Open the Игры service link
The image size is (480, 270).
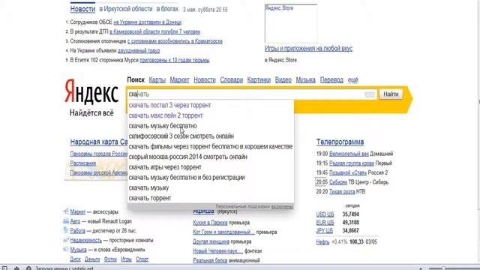(126, 259)
